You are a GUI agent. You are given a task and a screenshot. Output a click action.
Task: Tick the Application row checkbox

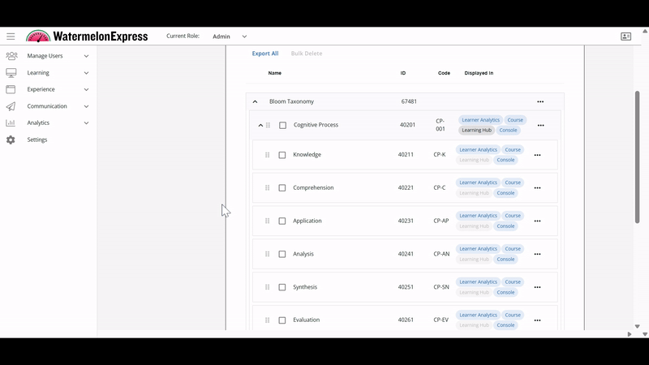(282, 221)
